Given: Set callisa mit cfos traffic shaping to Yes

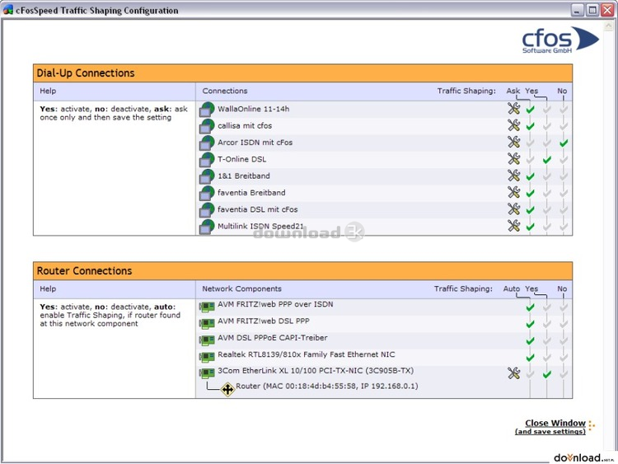Looking at the screenshot, I should 547,126.
